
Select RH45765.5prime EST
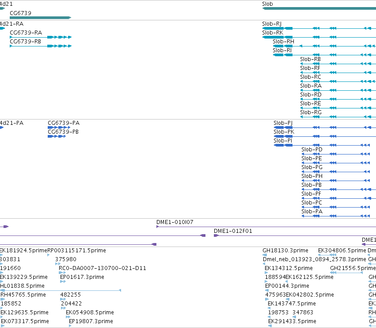click(x=23, y=295)
